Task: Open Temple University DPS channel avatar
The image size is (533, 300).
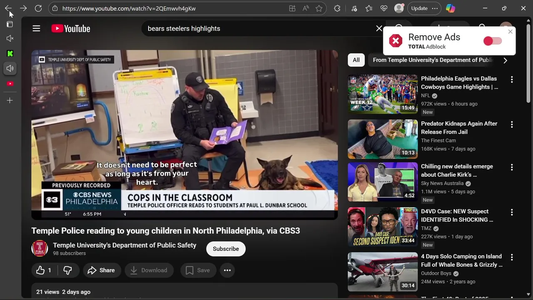Action: (40, 249)
